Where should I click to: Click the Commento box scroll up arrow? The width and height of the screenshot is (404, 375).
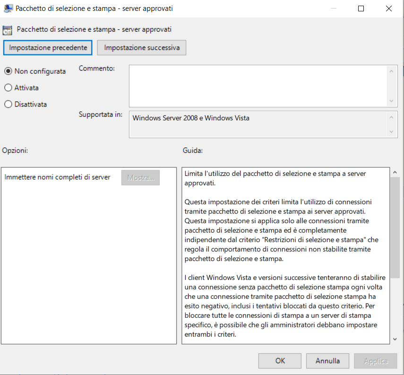[x=391, y=71]
